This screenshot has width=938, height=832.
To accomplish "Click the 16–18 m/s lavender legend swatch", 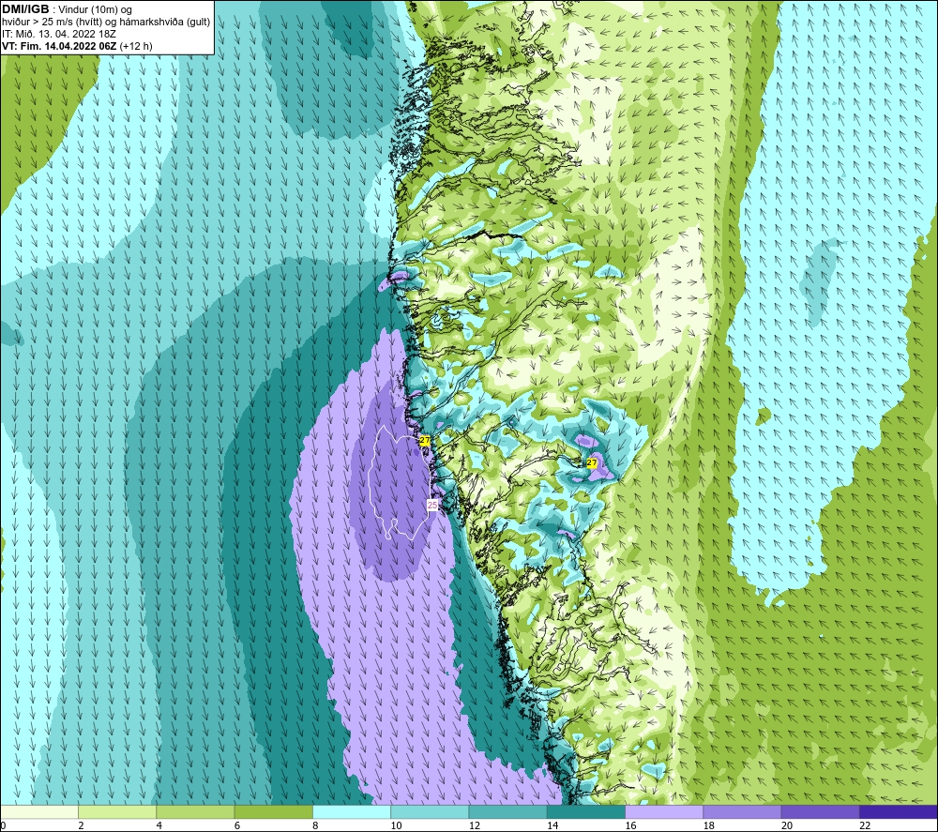I will pos(664,811).
